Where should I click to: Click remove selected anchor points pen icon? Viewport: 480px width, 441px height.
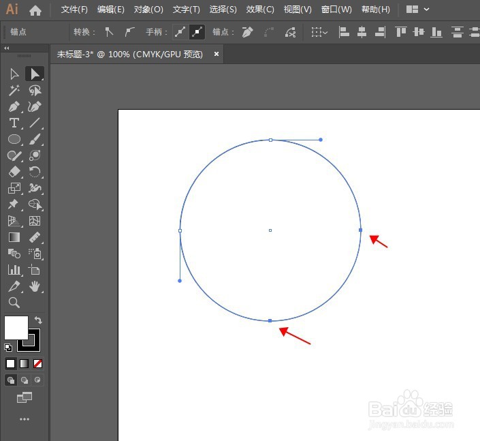tap(247, 32)
